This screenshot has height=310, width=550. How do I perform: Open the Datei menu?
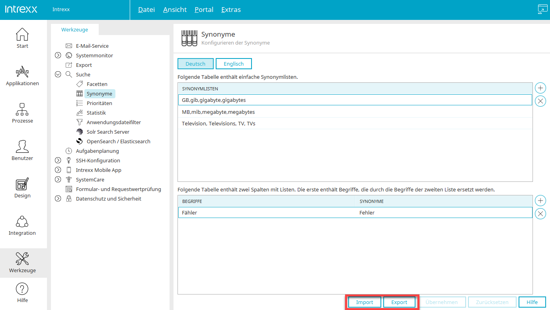click(x=146, y=10)
